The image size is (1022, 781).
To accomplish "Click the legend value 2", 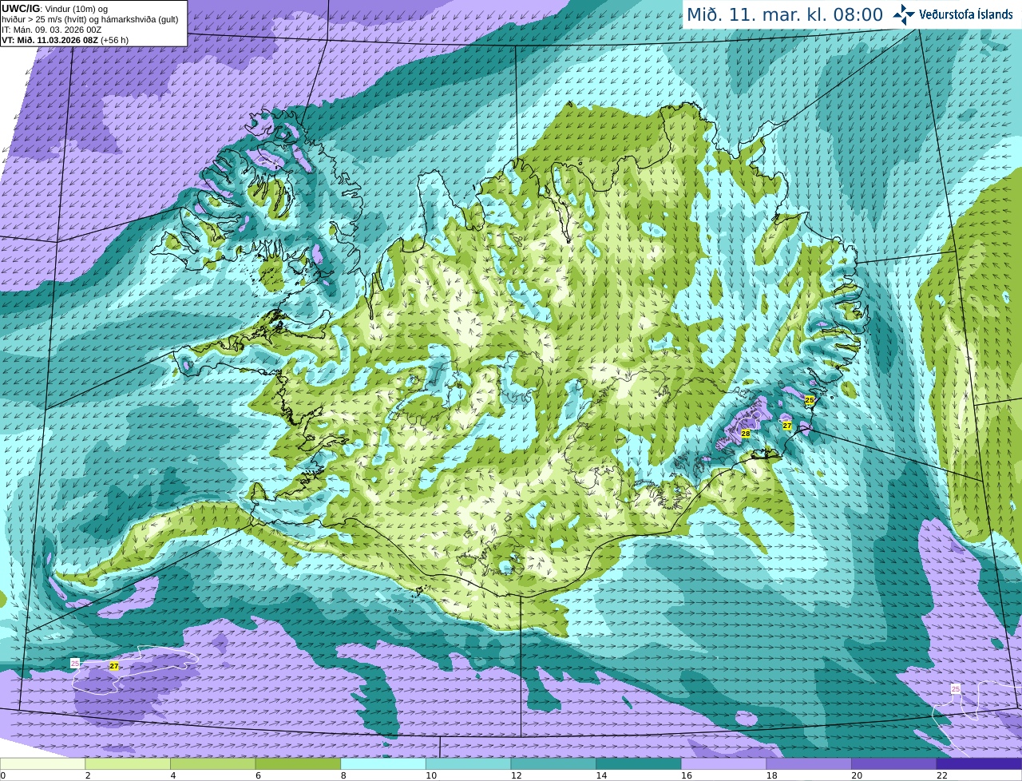I will 88,775.
